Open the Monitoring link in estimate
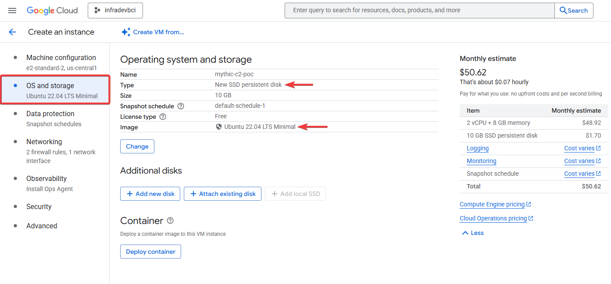The height and width of the screenshot is (284, 611). pyautogui.click(x=482, y=161)
